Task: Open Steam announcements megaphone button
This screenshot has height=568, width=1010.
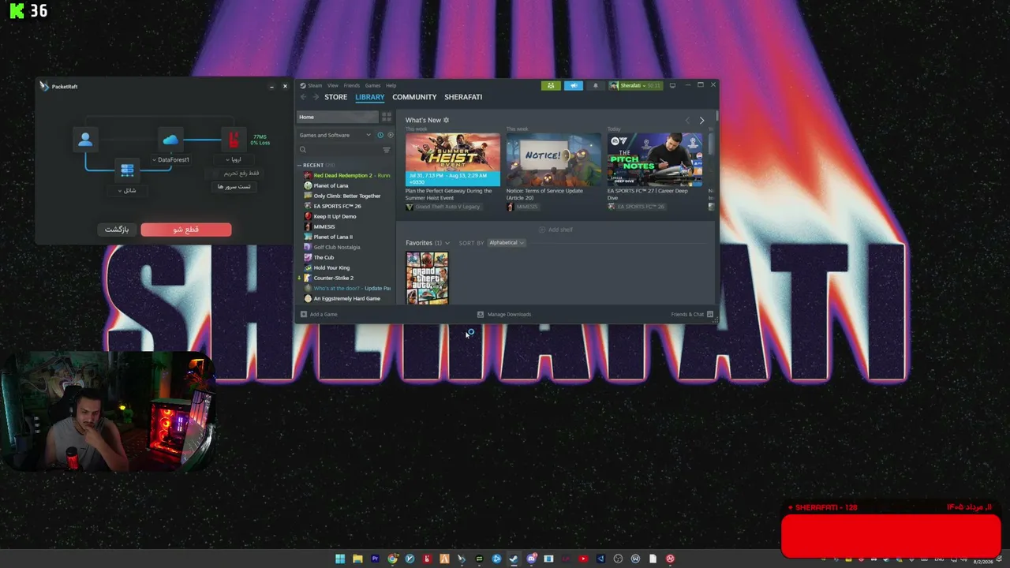Action: point(574,85)
